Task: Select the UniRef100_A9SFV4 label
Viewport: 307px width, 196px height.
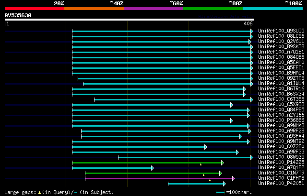Action: pyautogui.click(x=281, y=136)
